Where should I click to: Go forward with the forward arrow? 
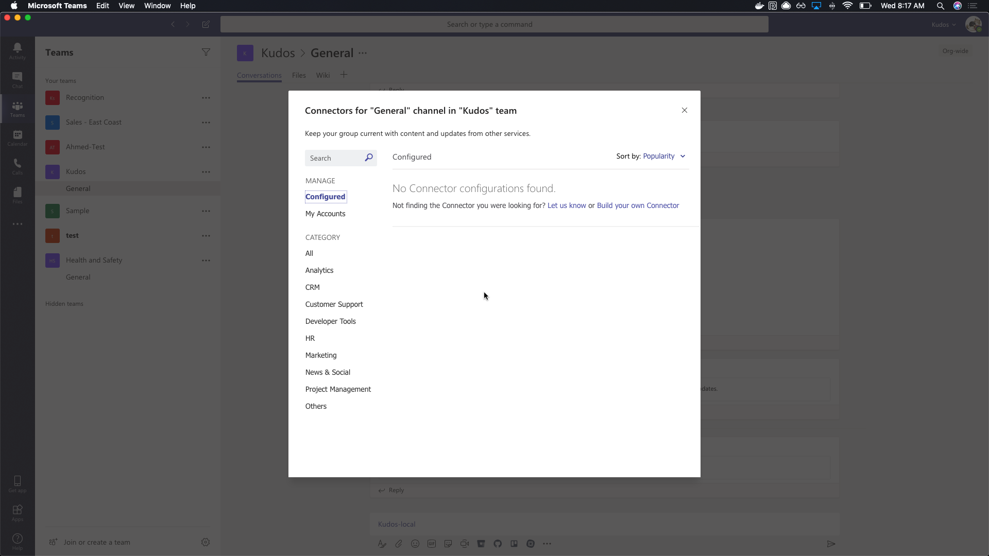tap(188, 24)
